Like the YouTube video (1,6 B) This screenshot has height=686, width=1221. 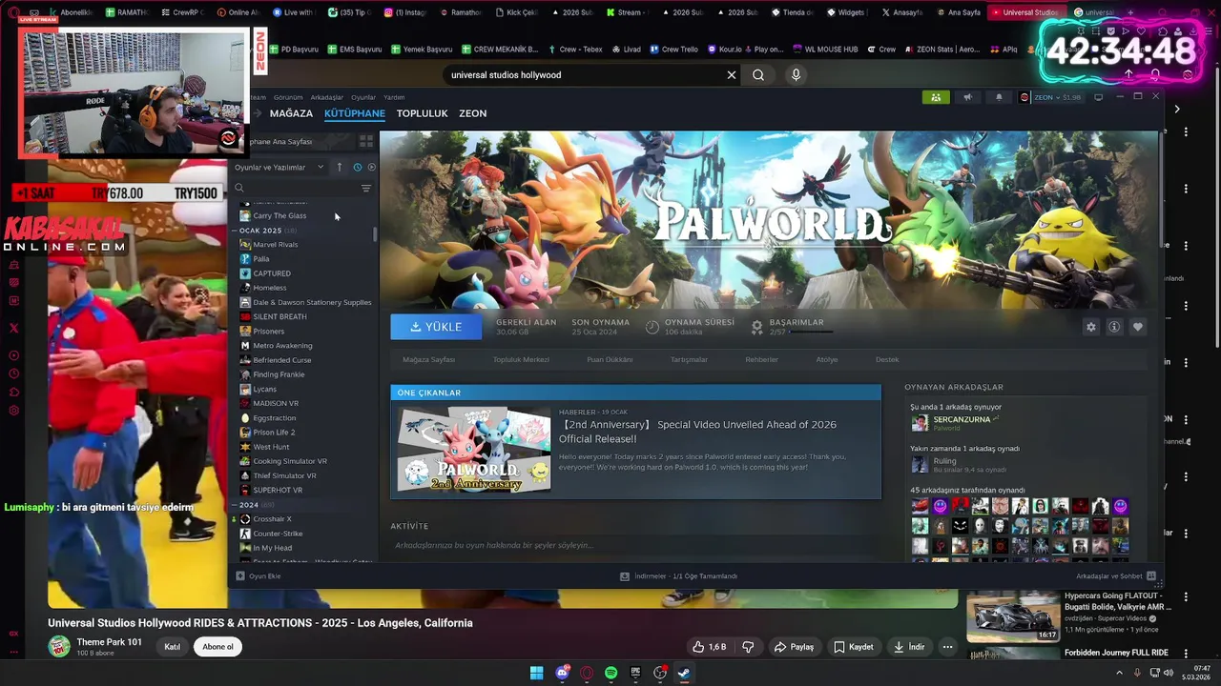(710, 647)
